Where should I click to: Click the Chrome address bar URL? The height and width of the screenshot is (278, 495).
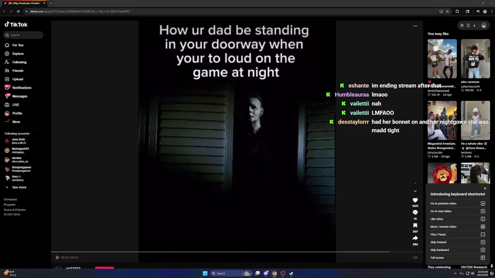click(80, 11)
